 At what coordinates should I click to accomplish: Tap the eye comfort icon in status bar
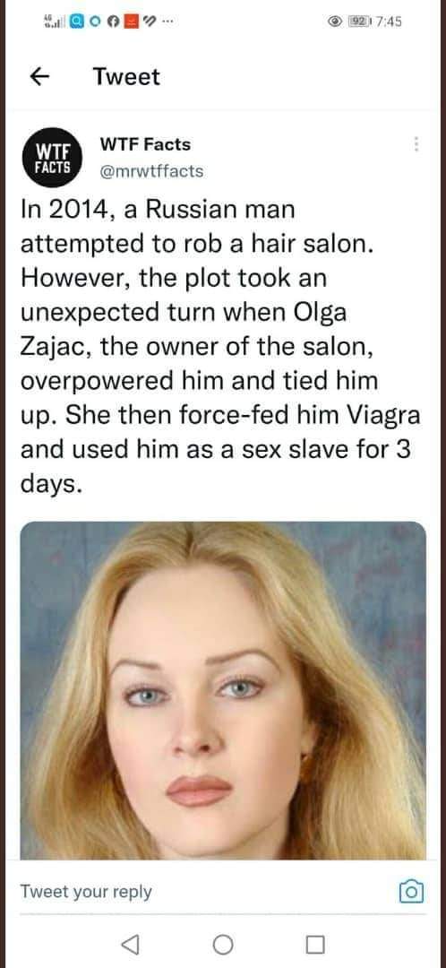coord(336,22)
